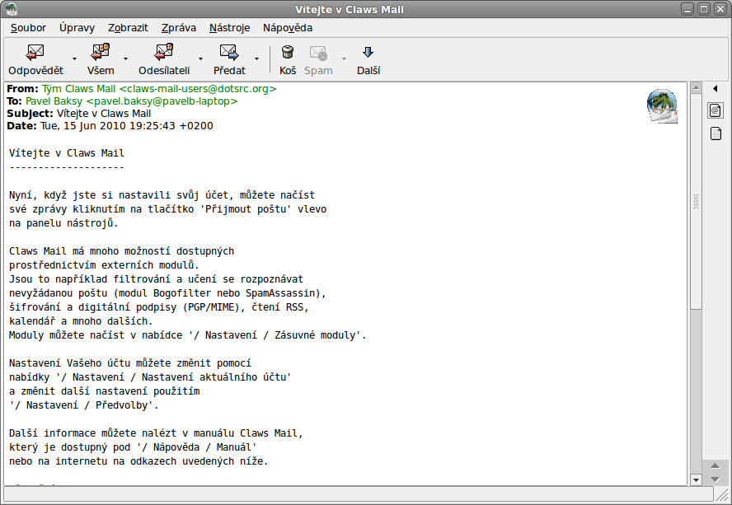Viewport: 732px width, 505px height.
Task: Click the Odpovědět reply icon
Action: (x=35, y=54)
